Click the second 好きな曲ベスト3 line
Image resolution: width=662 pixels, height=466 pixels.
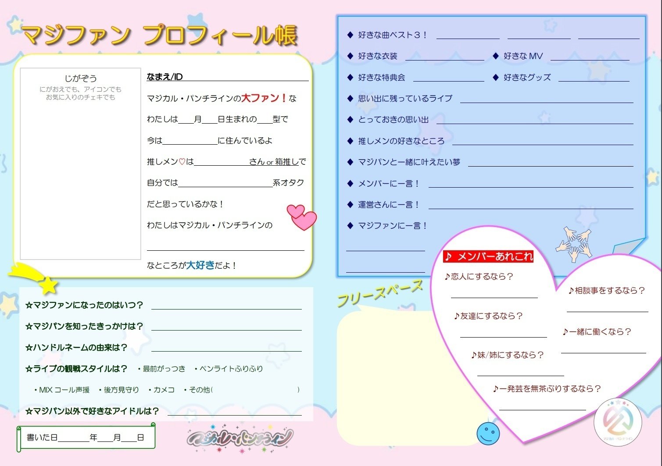[539, 35]
